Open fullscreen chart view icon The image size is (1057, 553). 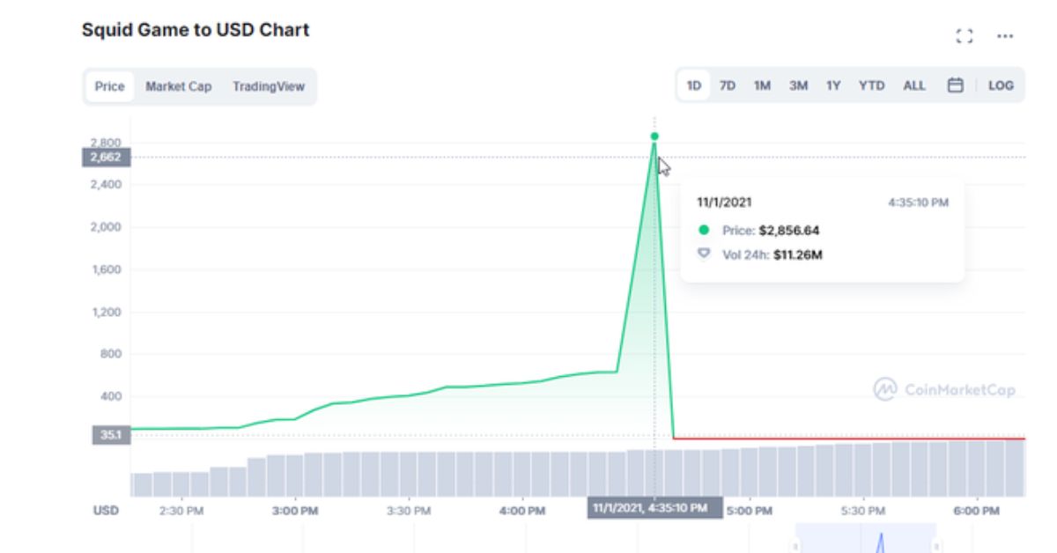pos(965,36)
